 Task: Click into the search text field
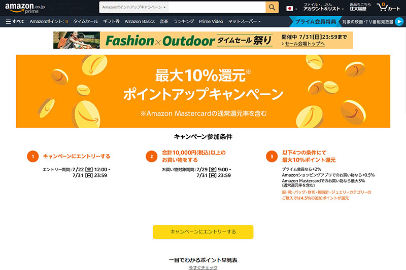(x=217, y=7)
